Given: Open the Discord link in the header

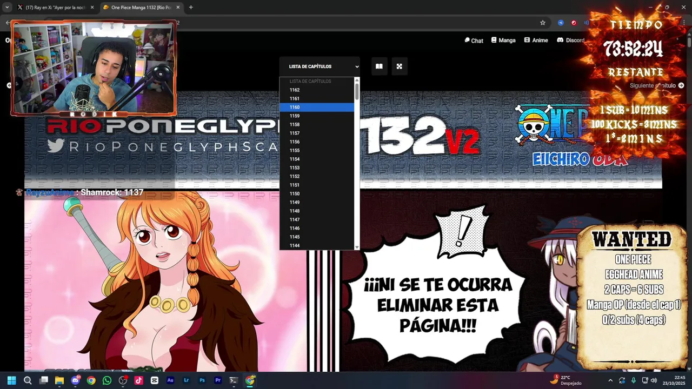Looking at the screenshot, I should (571, 41).
